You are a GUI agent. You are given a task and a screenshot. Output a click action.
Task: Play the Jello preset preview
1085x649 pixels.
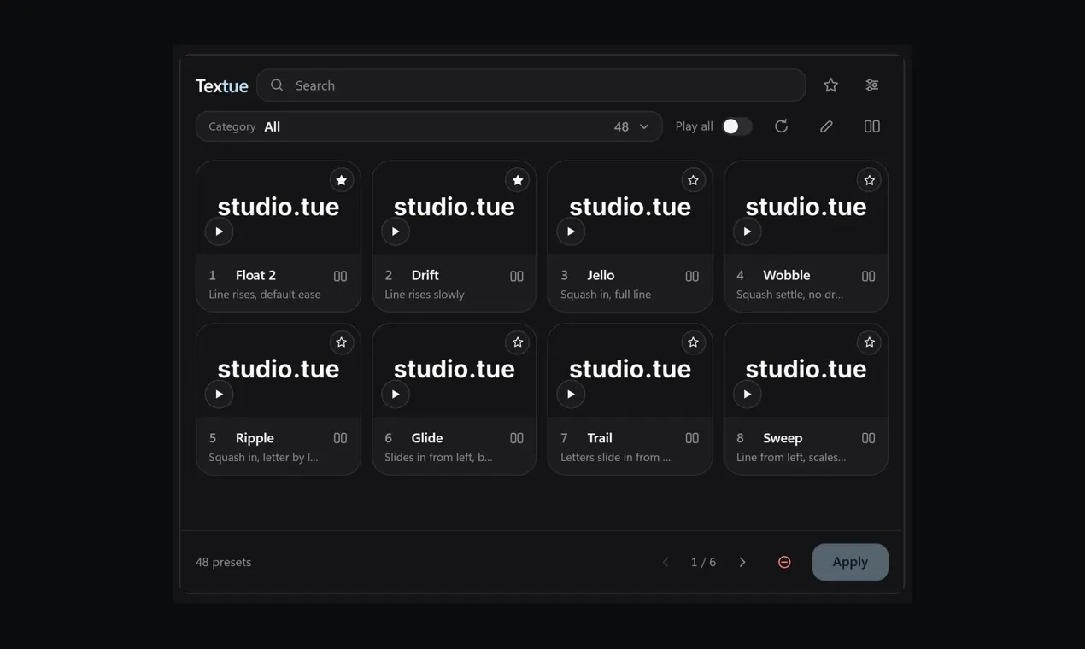click(x=571, y=231)
